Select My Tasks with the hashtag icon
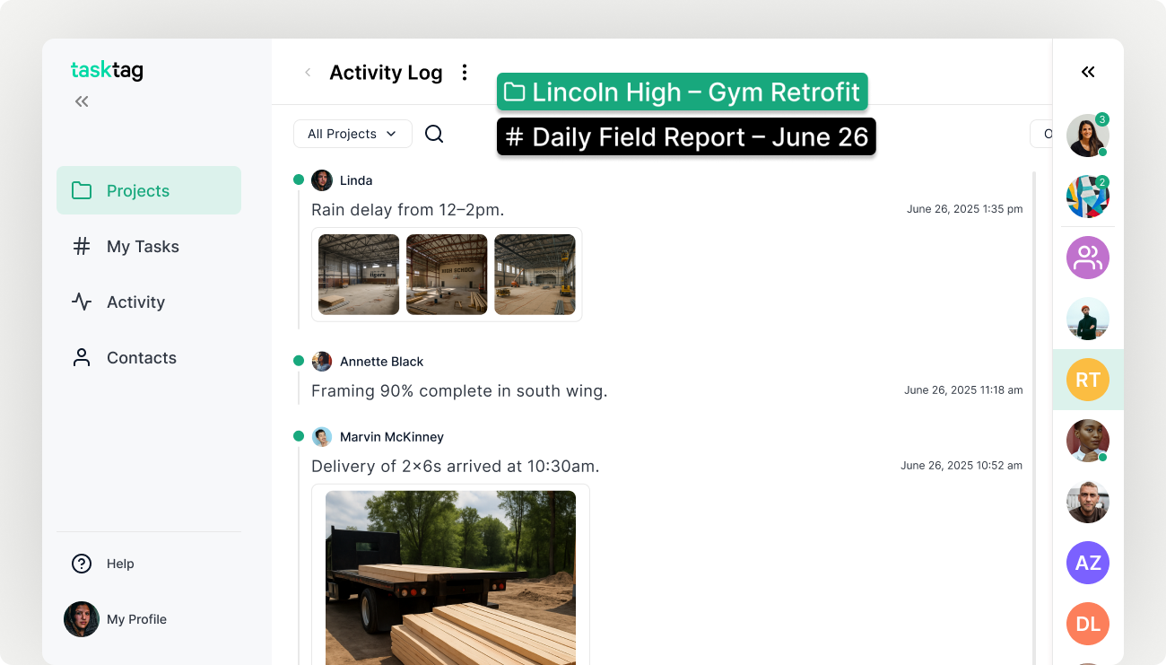Screen dimensions: 1166x665 click(142, 246)
